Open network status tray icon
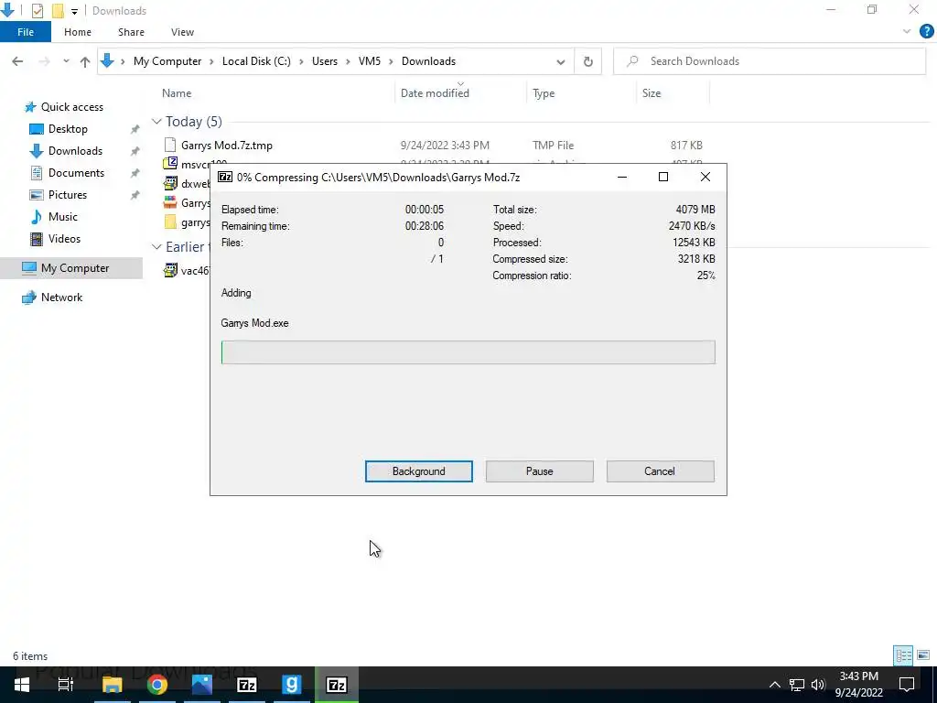Viewport: 937px width, 703px height. [797, 685]
